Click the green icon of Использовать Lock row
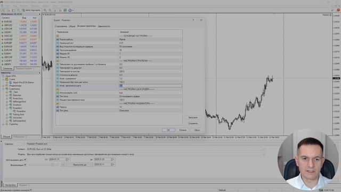The image size is (341, 192). point(58,93)
